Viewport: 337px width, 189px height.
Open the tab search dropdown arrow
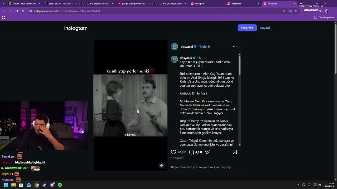coord(3,4)
